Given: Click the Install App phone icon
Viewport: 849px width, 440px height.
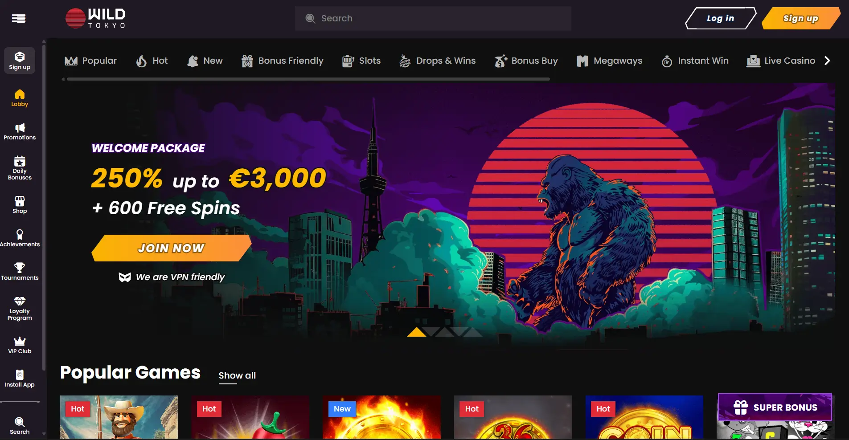Looking at the screenshot, I should (20, 375).
